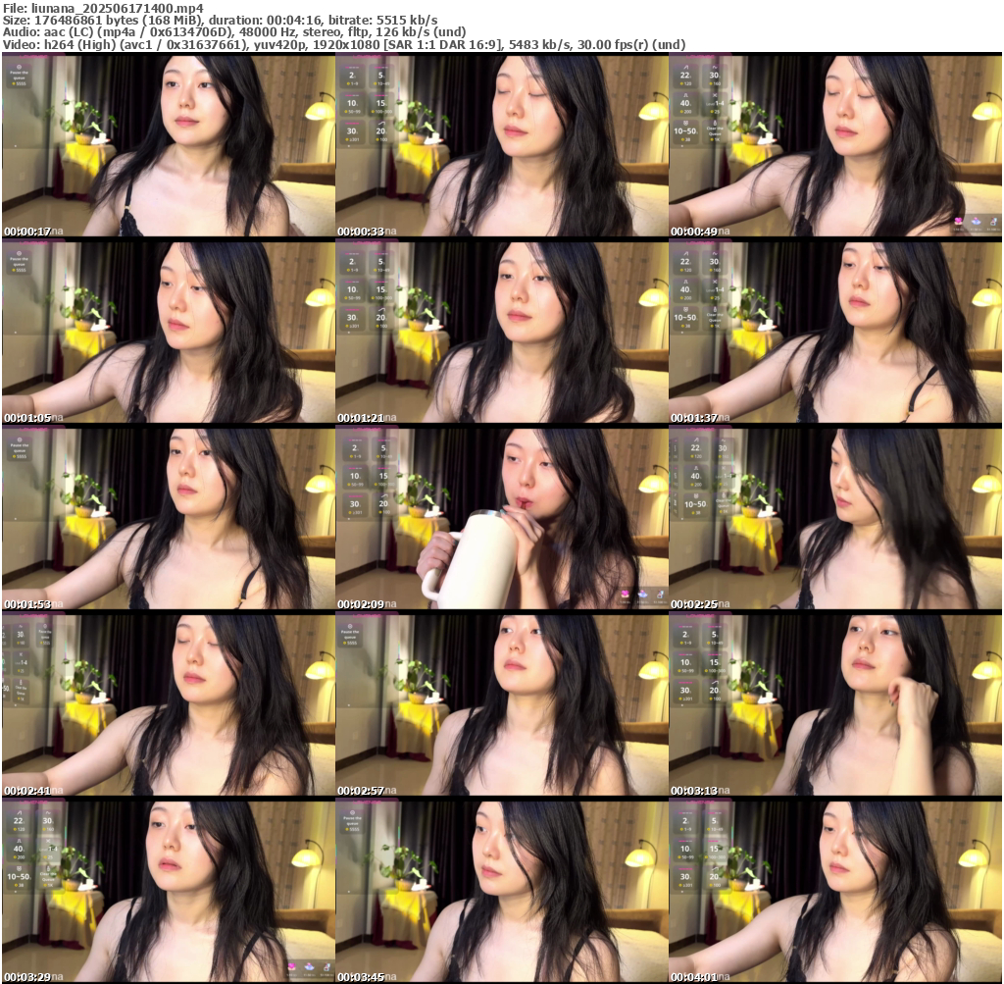Viewport: 1004px width, 984px height.
Task: Click the "Size: 176486861 bytes" header line
Action: (x=221, y=21)
